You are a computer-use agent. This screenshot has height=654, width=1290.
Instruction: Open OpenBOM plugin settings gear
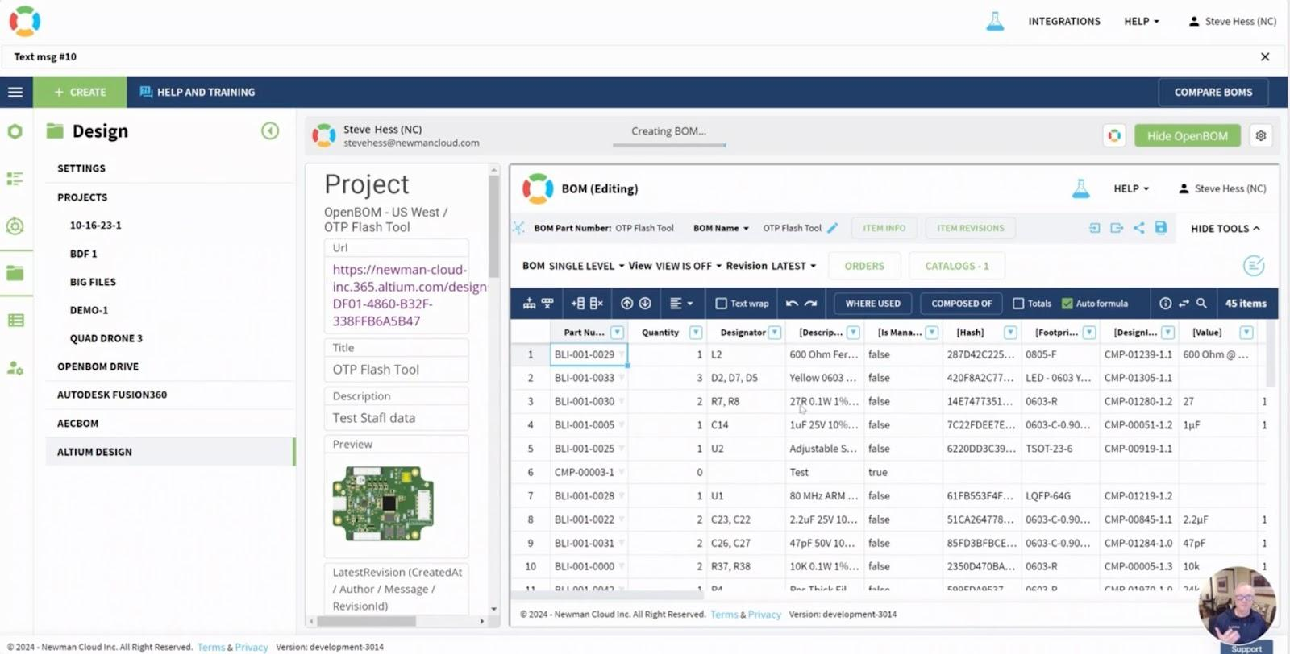point(1261,135)
